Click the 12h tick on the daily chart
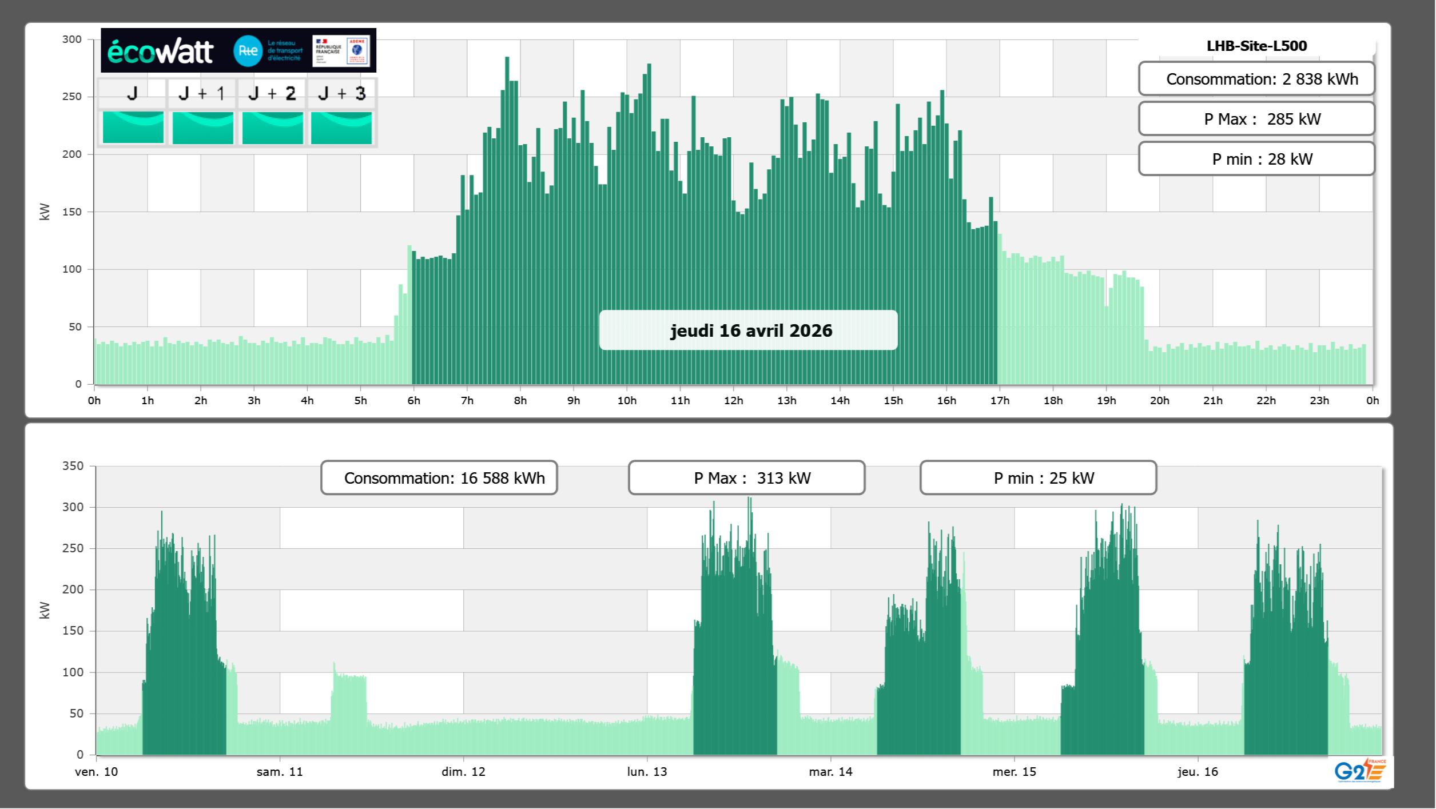This screenshot has height=809, width=1436. 733,401
